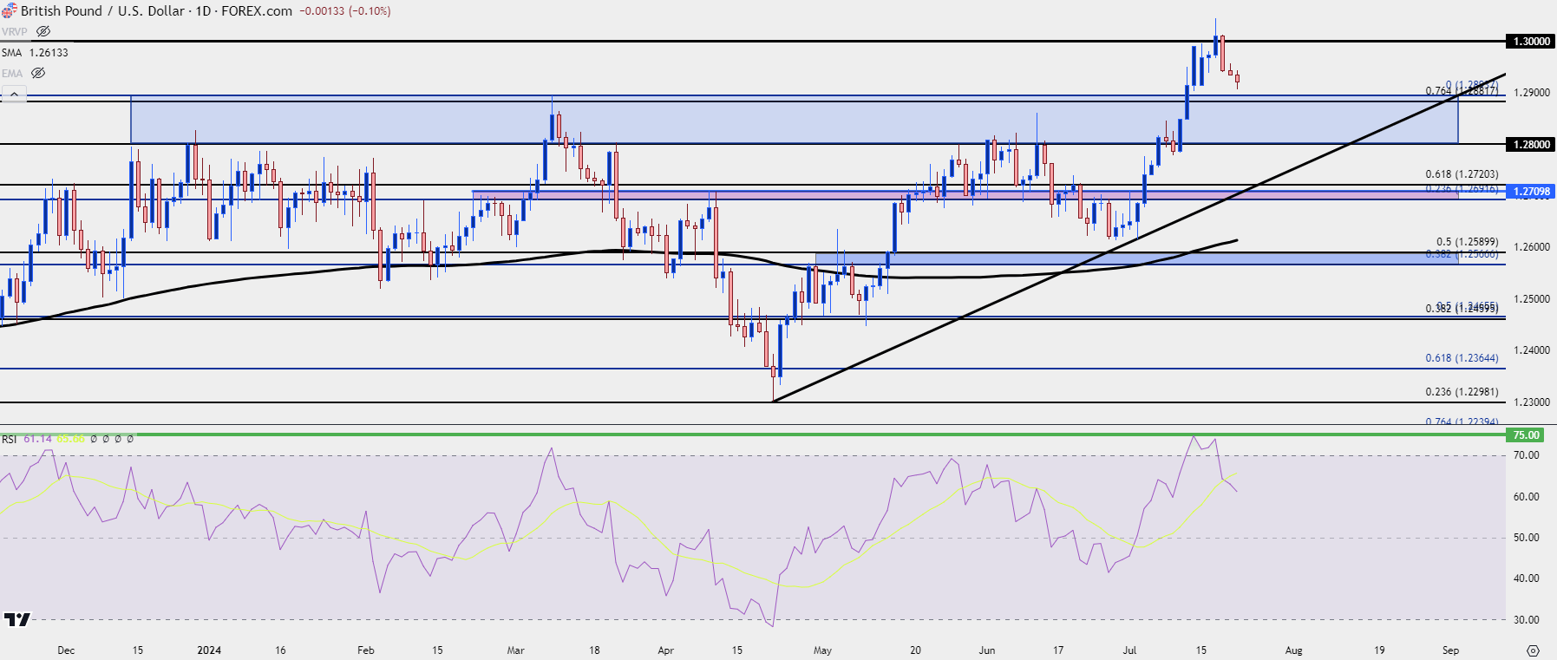This screenshot has width=1557, height=660.
Task: Click the 0.236 (1.22981) Fibonacci label
Action: (1462, 391)
